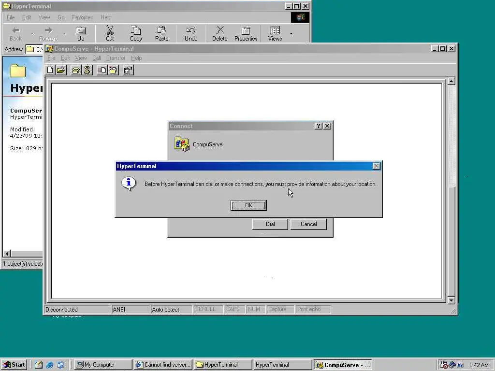Click the My Computer taskbar button
The width and height of the screenshot is (495, 371).
click(x=103, y=365)
